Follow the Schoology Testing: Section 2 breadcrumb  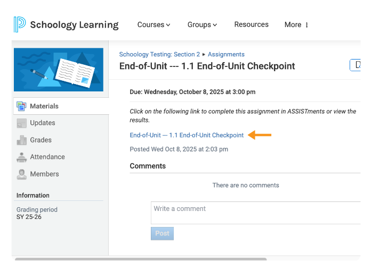[x=159, y=54]
